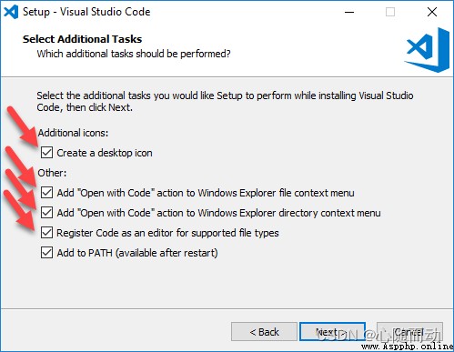Go to the next setup step

332,332
